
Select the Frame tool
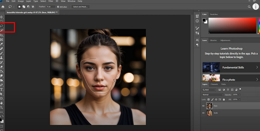pos(2,40)
